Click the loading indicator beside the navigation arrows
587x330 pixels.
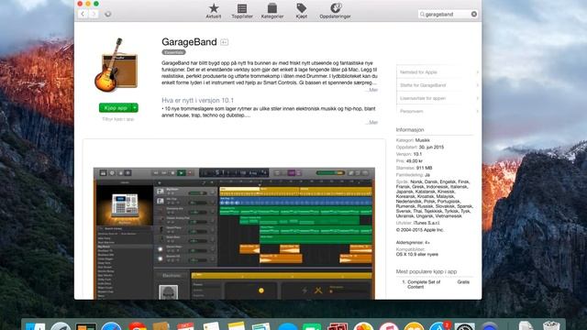108,15
